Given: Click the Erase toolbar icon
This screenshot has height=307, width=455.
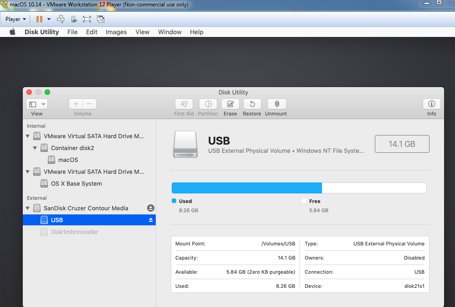Looking at the screenshot, I should (230, 104).
